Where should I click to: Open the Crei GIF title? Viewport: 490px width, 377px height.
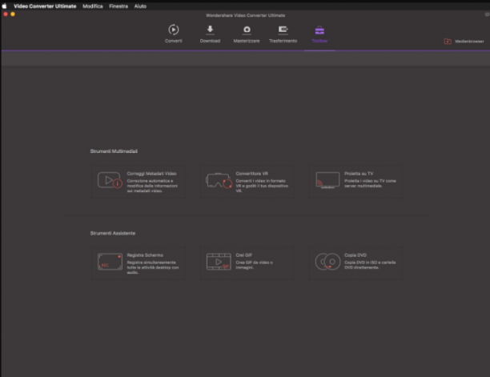[243, 255]
